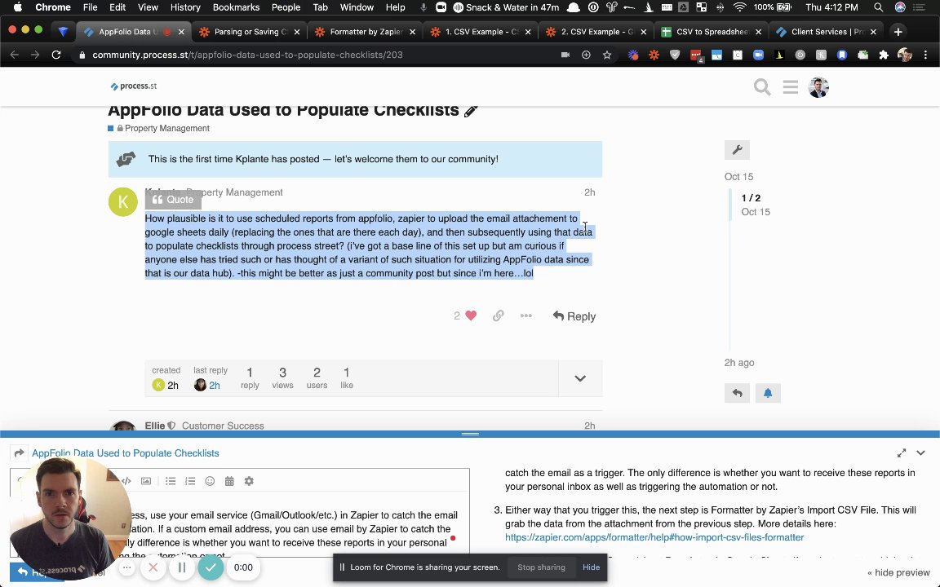The image size is (940, 587).
Task: Open your user avatar menu
Action: tap(818, 87)
